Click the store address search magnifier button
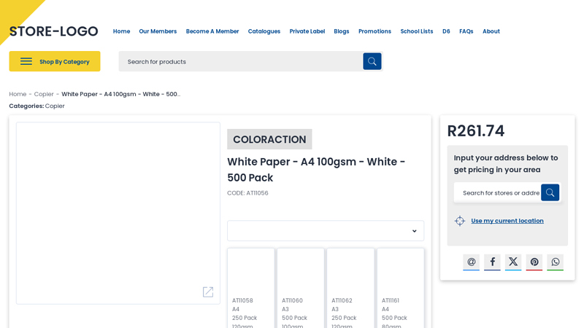The image size is (584, 328). click(x=550, y=192)
